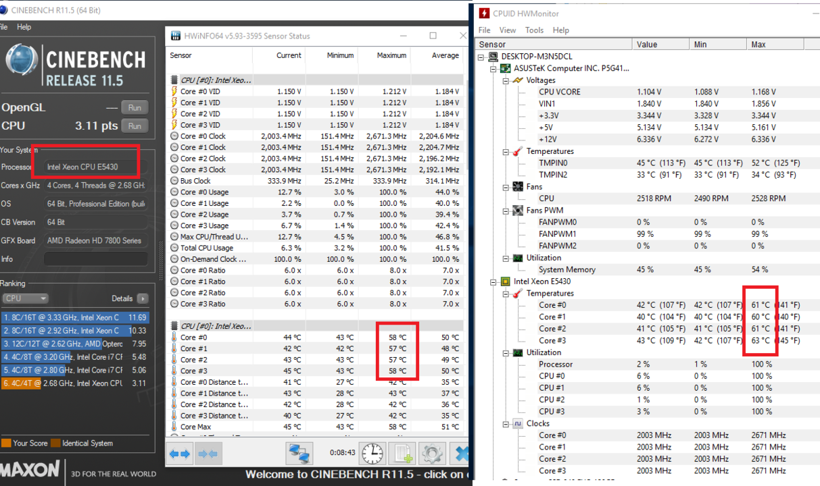820x486 pixels.
Task: Click the fan icon beside Fans node
Action: pos(517,186)
